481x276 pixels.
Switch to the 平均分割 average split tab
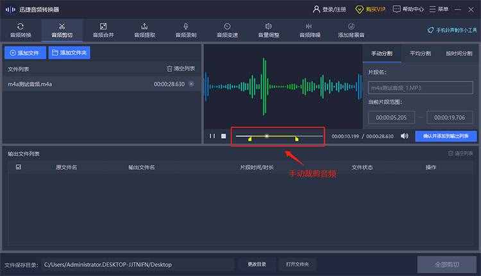[x=420, y=53]
